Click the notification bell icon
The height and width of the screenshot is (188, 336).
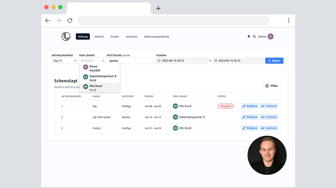coord(249,36)
